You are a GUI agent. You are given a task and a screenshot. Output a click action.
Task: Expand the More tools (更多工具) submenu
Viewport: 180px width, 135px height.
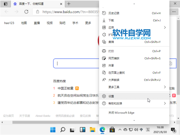(134, 87)
